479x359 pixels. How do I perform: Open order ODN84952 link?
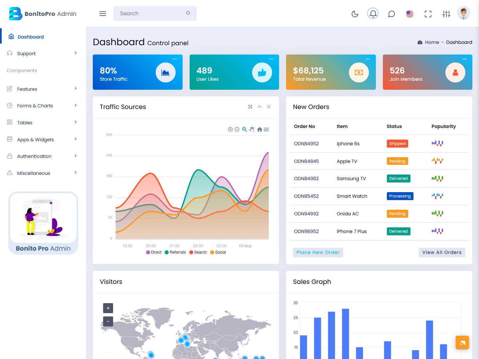tap(306, 143)
